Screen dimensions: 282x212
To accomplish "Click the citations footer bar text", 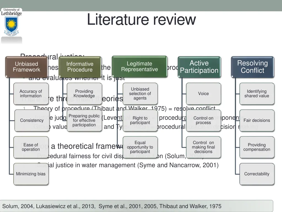I will pos(112,206).
